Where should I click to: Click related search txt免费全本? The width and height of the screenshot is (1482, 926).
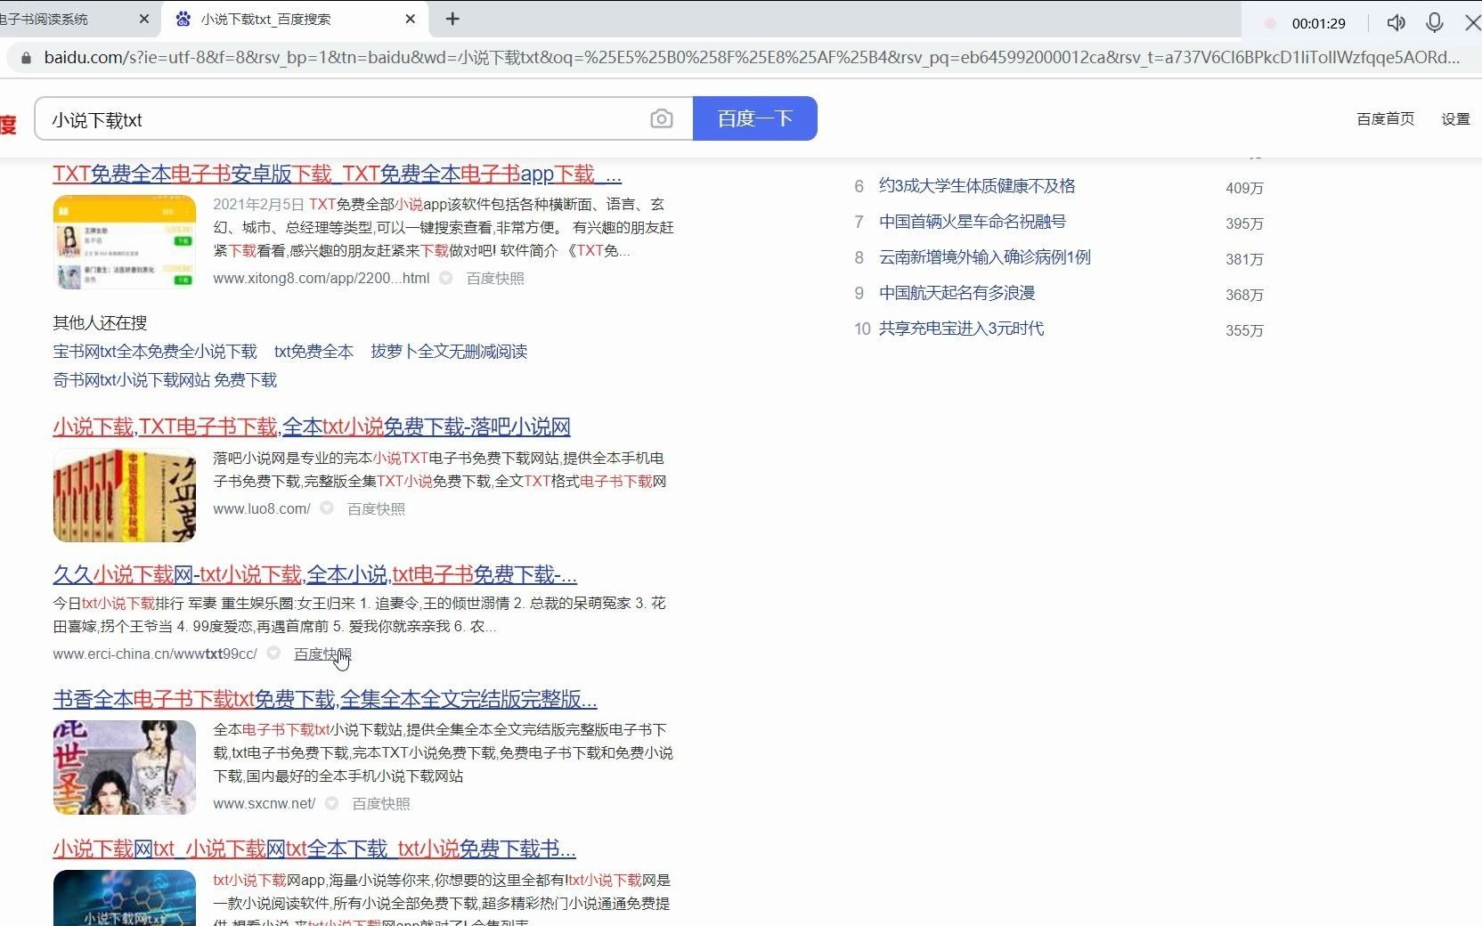click(x=313, y=352)
